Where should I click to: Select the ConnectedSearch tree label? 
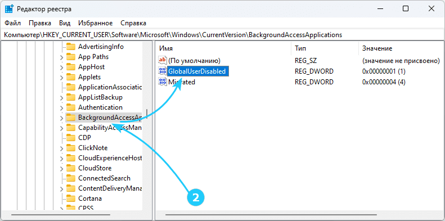point(104,178)
